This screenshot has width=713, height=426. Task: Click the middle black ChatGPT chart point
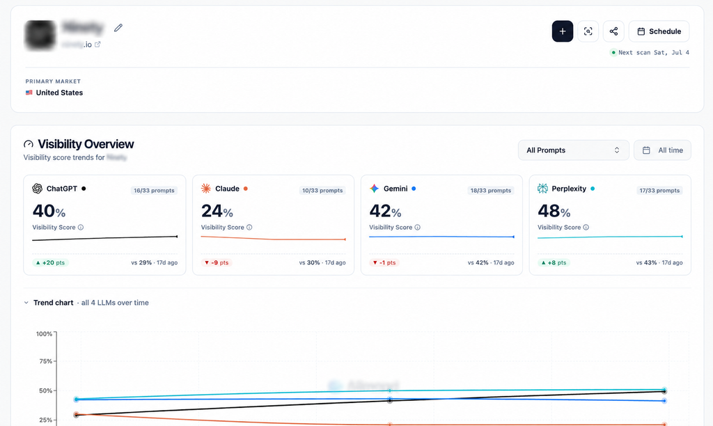click(x=390, y=400)
